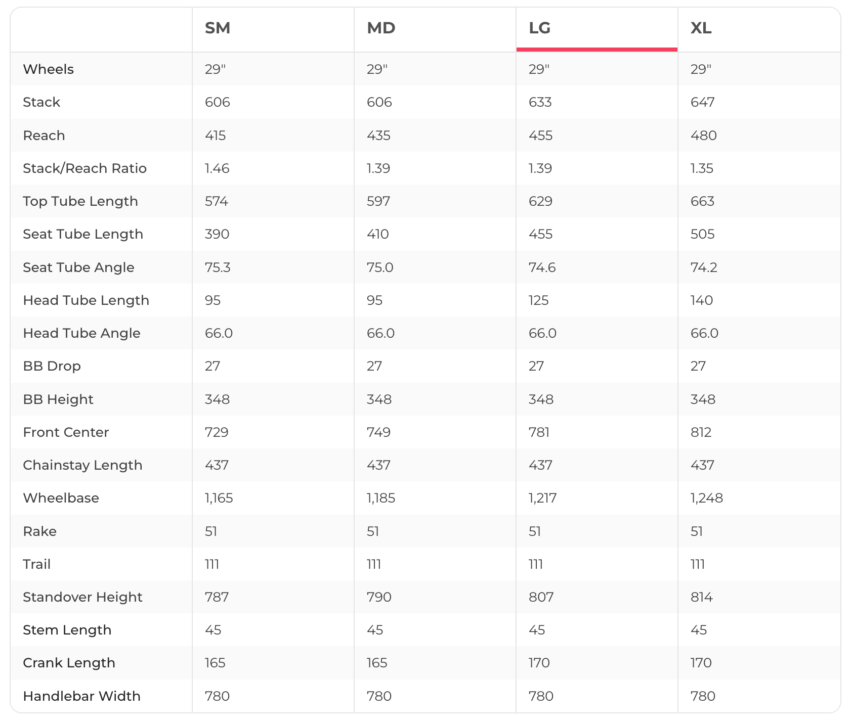Click the Seat Tube Angle row label
The image size is (852, 724).
click(x=78, y=267)
